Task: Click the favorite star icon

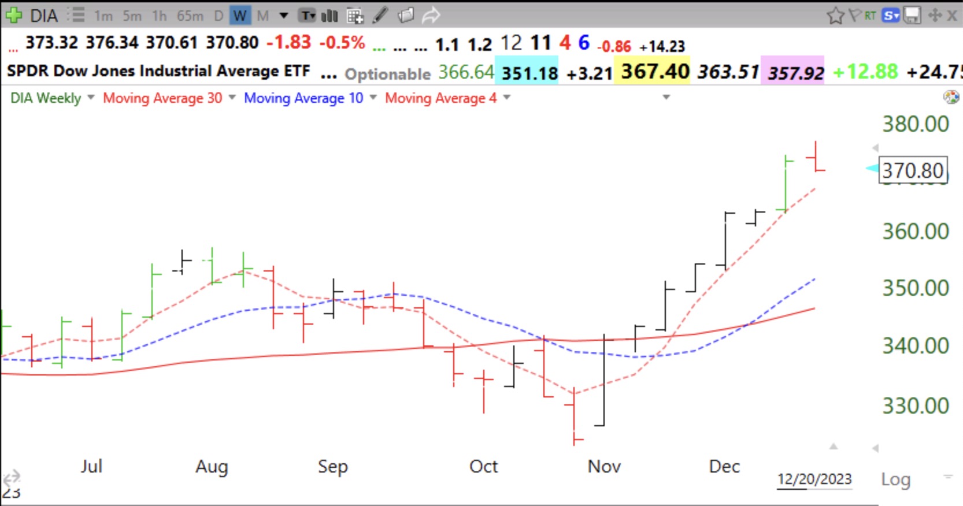Action: [x=835, y=16]
